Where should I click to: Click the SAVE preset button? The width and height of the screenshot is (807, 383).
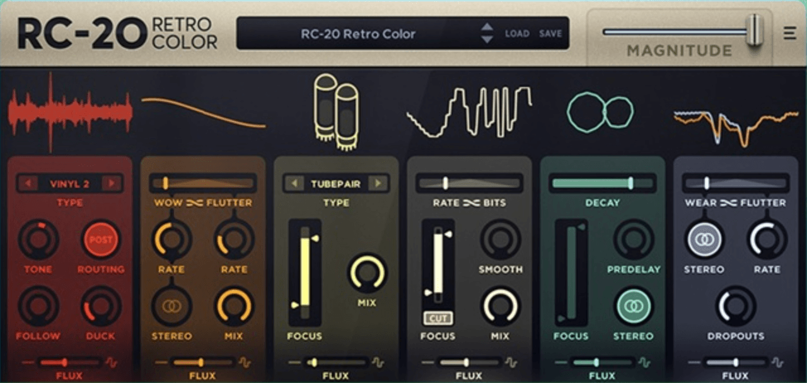[x=550, y=34]
